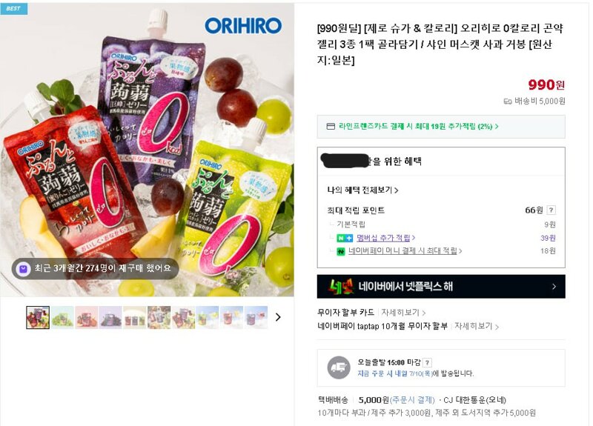Click the green Naver Pay money icon
This screenshot has width=593, height=426.
[x=341, y=251]
